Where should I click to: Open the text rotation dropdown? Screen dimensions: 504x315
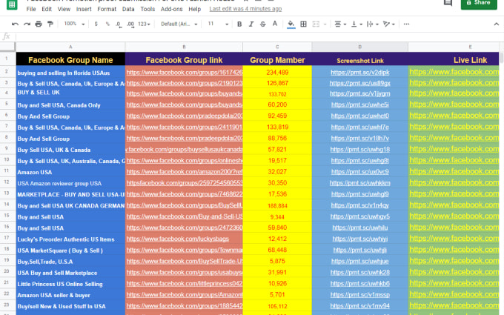pos(389,24)
